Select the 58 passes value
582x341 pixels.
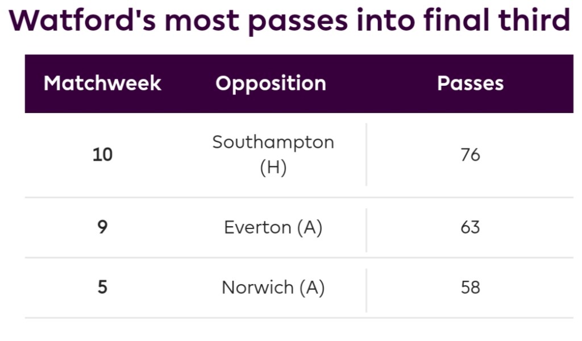[x=471, y=287]
